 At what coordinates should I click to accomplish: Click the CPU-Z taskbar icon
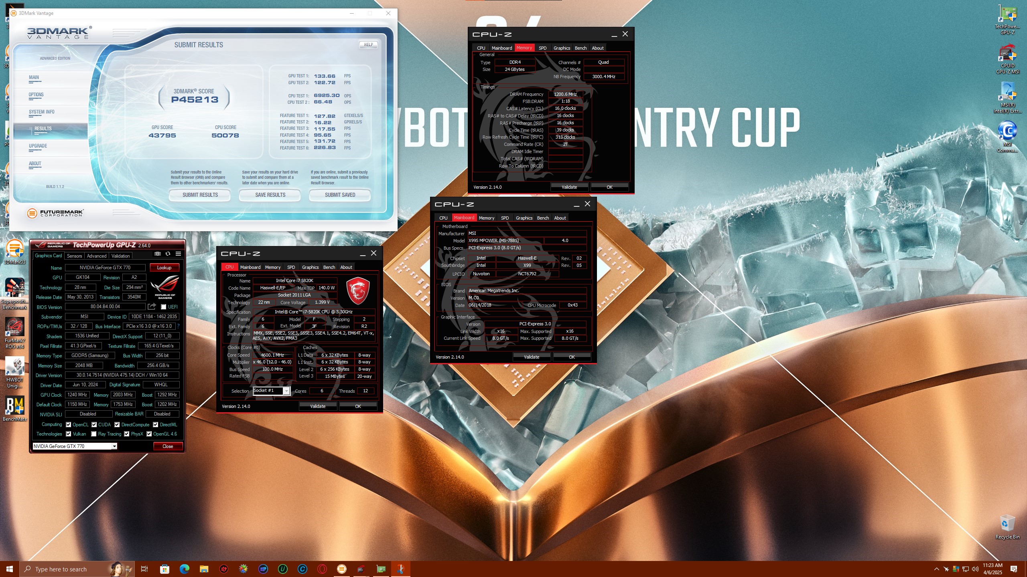tap(361, 569)
